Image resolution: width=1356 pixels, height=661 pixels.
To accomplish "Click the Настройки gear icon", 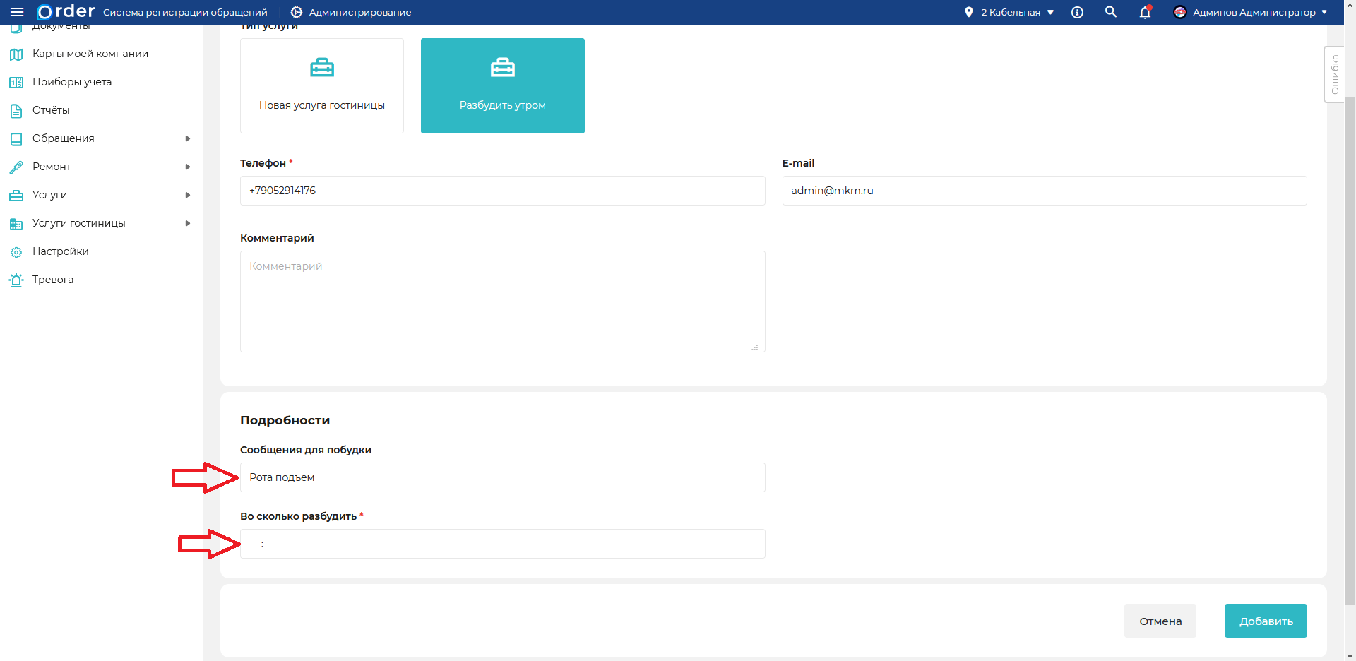I will click(16, 251).
